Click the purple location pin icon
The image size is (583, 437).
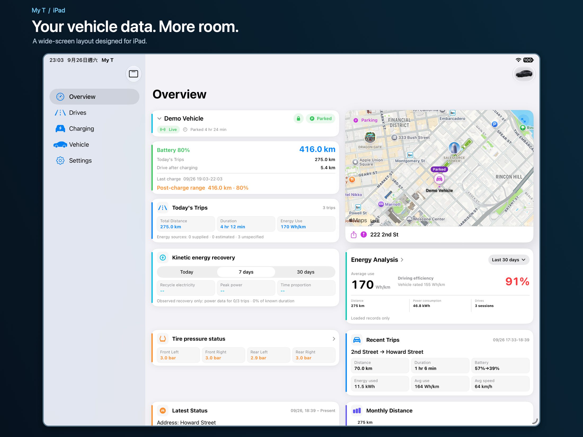[364, 235]
